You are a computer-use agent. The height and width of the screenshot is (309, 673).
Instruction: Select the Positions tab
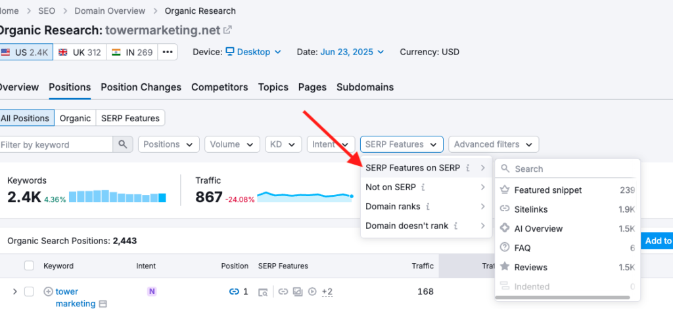(70, 87)
